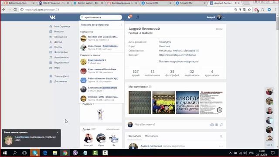Click the gift bear image in Подарки
Screen dimensions: 279x157
[101, 114]
